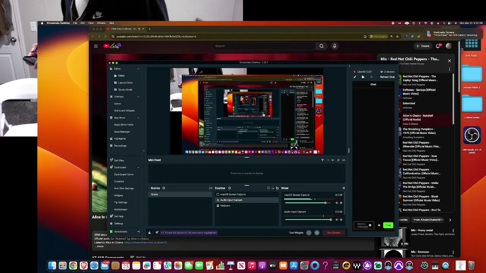Pause the Mini Feed alert queue

point(328,160)
